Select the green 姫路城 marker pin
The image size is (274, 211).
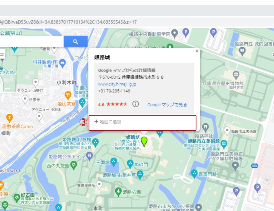coord(144,142)
